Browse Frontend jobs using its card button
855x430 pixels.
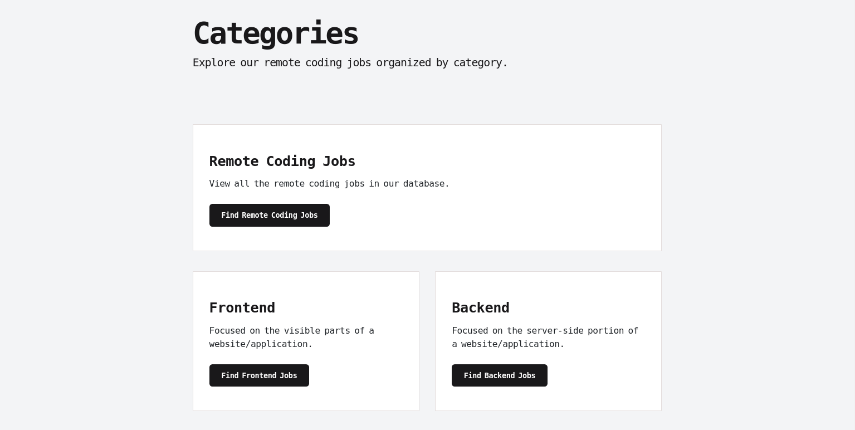click(x=259, y=375)
